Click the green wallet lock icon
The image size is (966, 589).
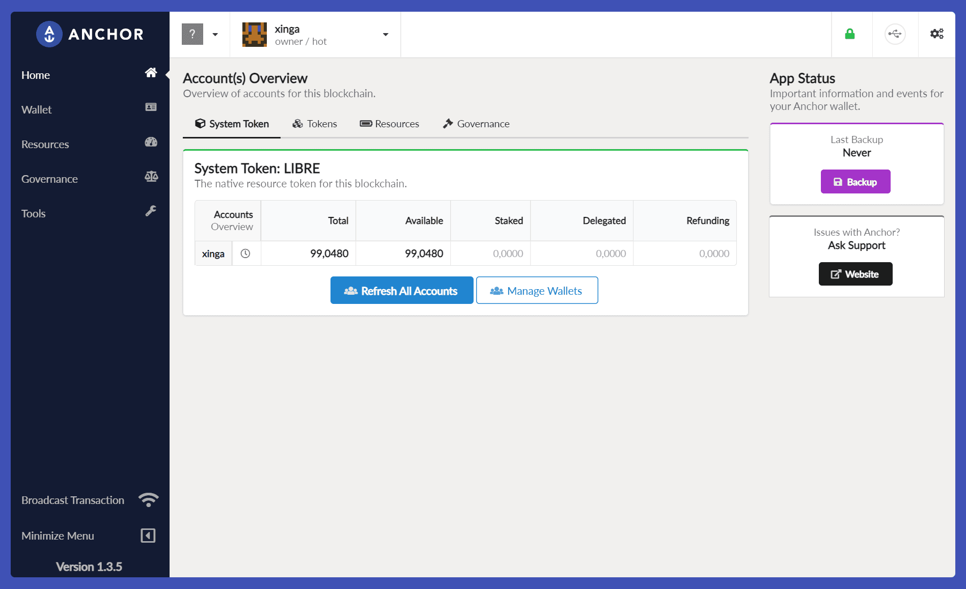click(849, 34)
